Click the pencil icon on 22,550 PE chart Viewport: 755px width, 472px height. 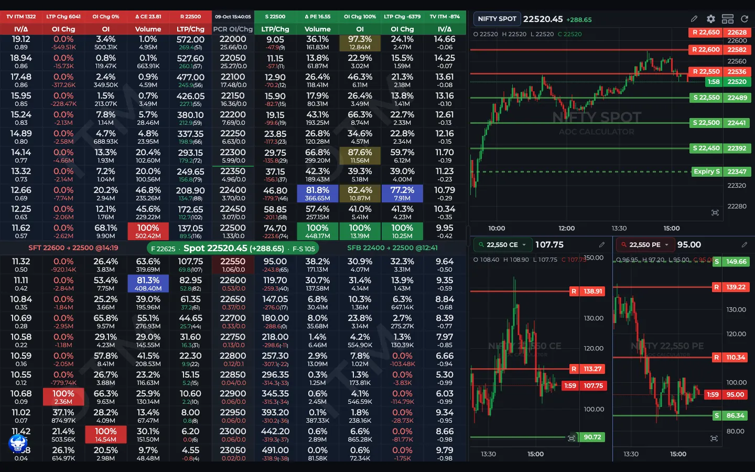[x=745, y=245]
